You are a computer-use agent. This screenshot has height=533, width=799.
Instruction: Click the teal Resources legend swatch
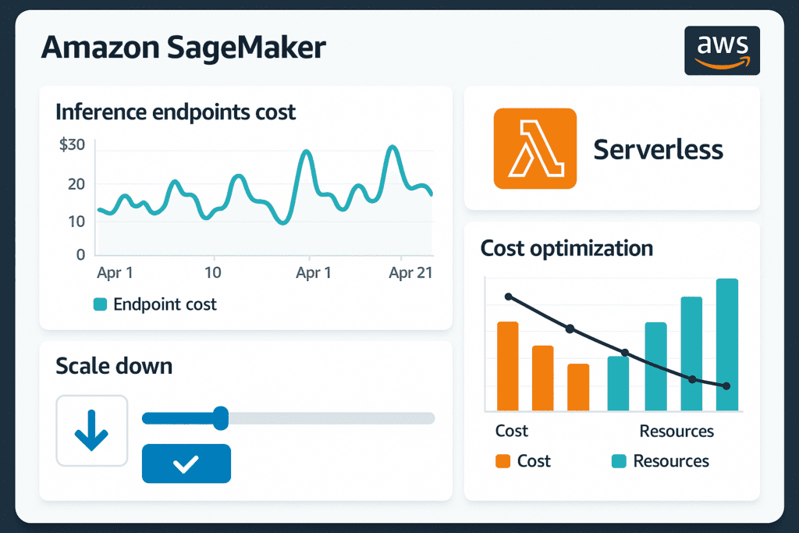point(619,461)
